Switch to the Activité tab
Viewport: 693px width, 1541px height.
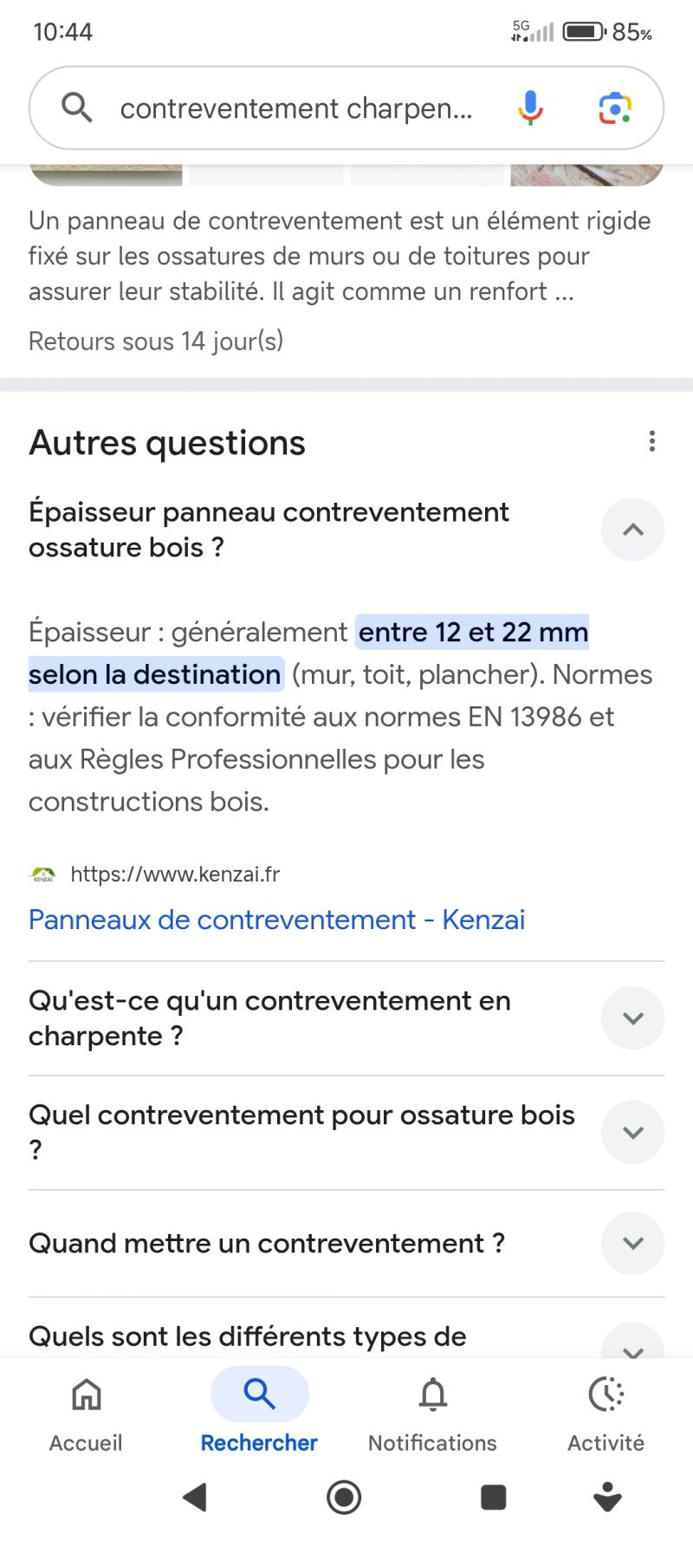tap(606, 1412)
